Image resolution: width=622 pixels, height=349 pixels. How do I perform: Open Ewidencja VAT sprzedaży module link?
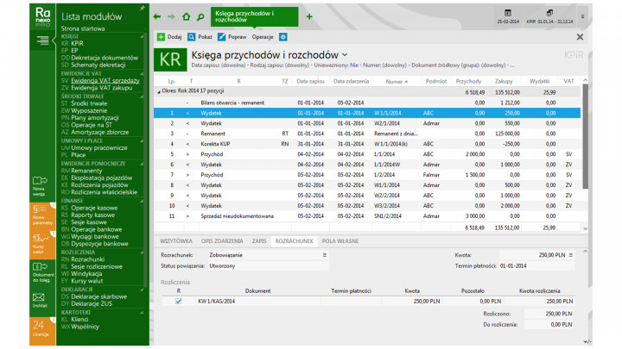point(105,80)
